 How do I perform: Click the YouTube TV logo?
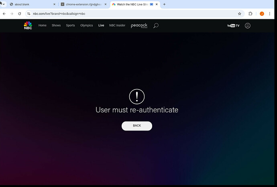click(x=233, y=26)
